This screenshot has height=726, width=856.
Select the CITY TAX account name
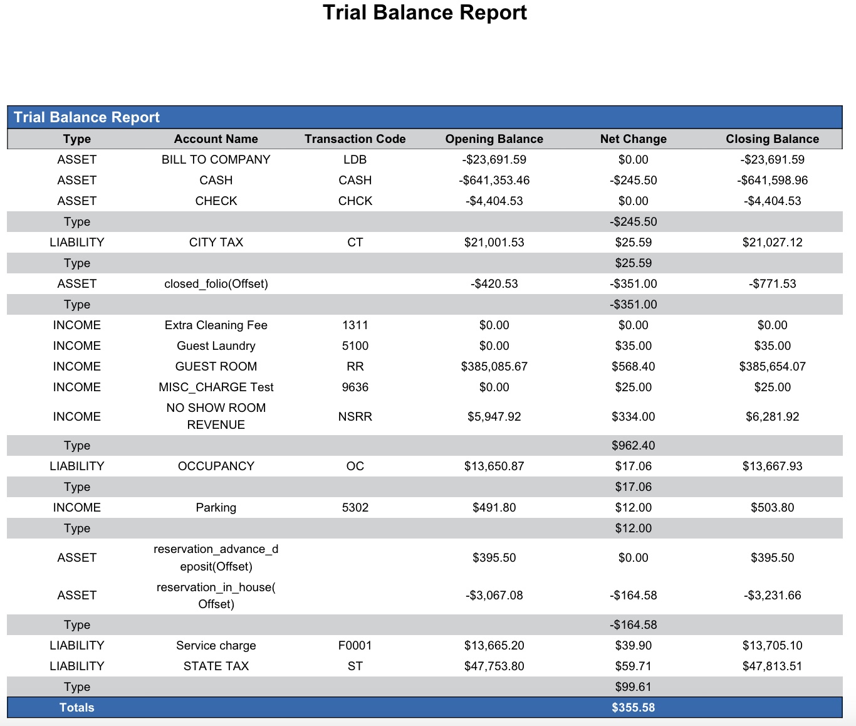tap(216, 243)
